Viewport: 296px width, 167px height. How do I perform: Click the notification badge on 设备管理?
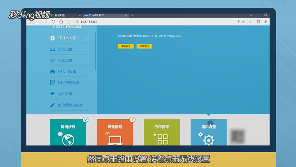(132, 120)
